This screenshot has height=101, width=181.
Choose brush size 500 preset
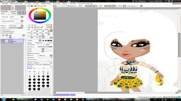(39, 89)
